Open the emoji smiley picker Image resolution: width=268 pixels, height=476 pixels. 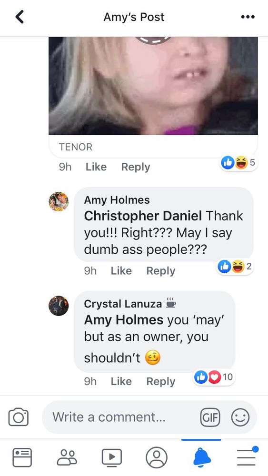point(240,417)
